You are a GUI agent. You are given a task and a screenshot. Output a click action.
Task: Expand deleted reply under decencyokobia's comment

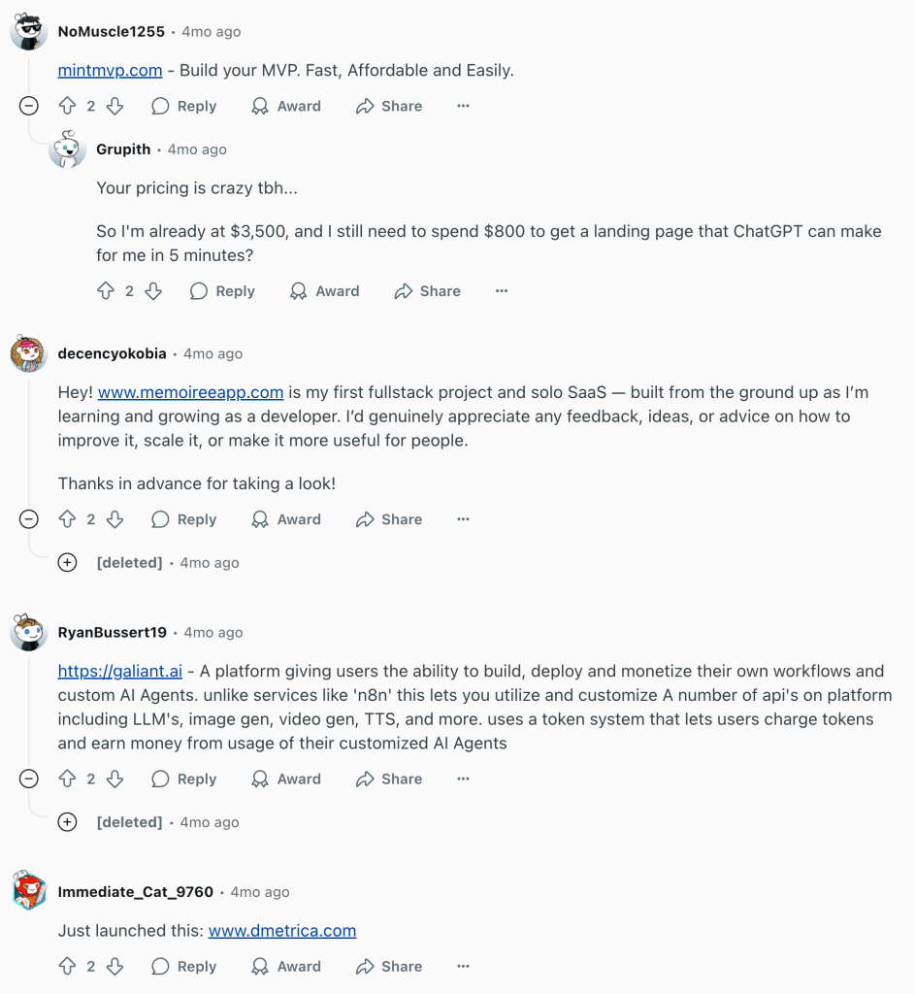coord(67,562)
